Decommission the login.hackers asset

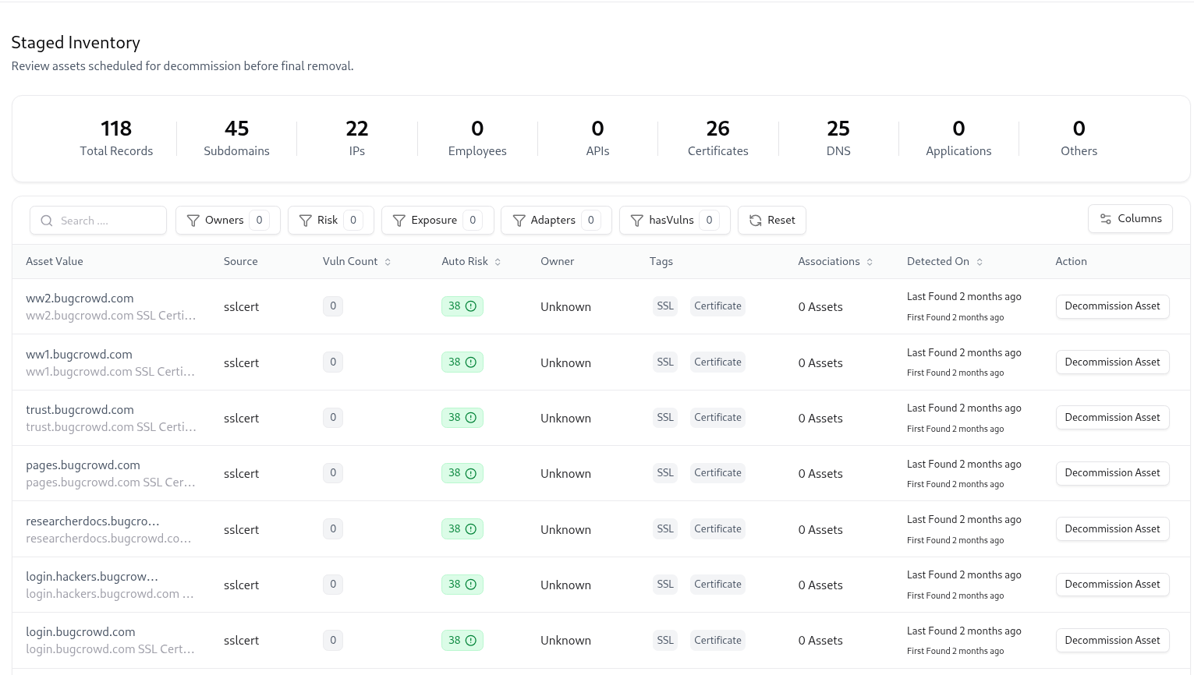(1112, 585)
